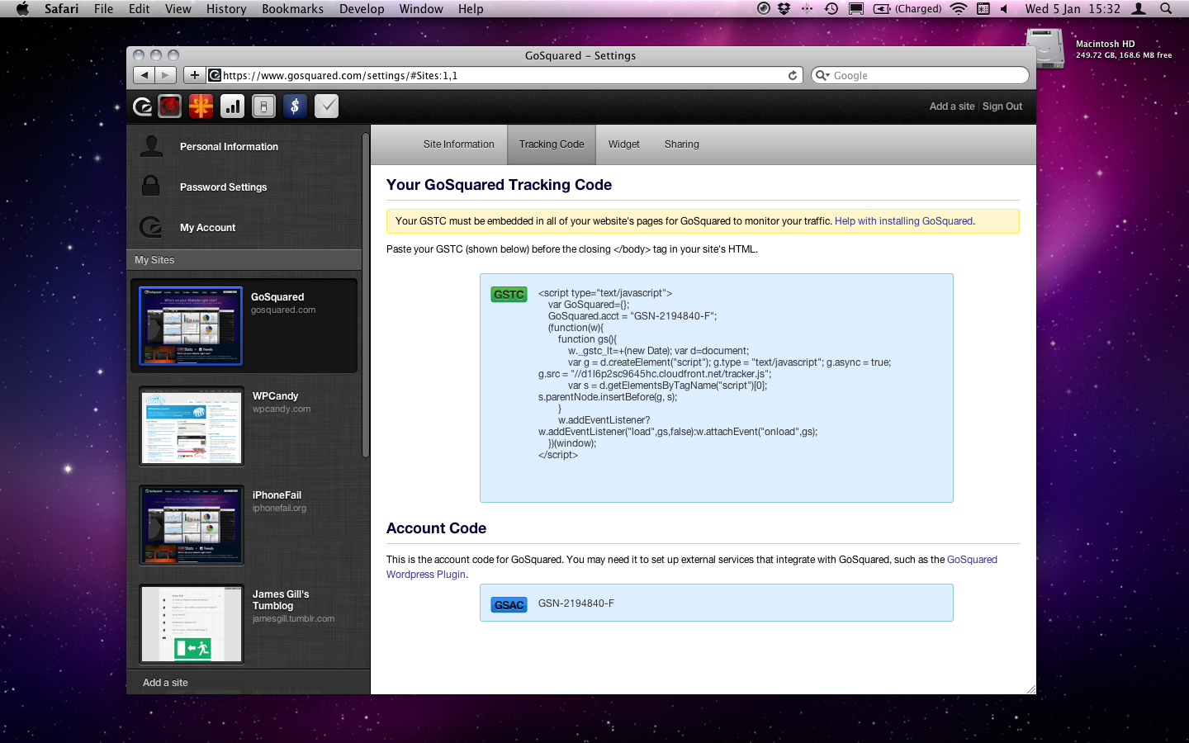Click the red gift box icon
This screenshot has width=1189, height=743.
coord(201,106)
